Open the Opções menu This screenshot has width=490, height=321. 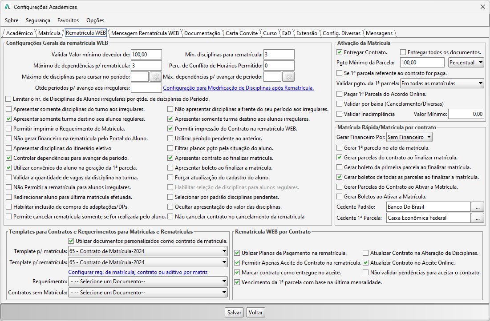(95, 20)
